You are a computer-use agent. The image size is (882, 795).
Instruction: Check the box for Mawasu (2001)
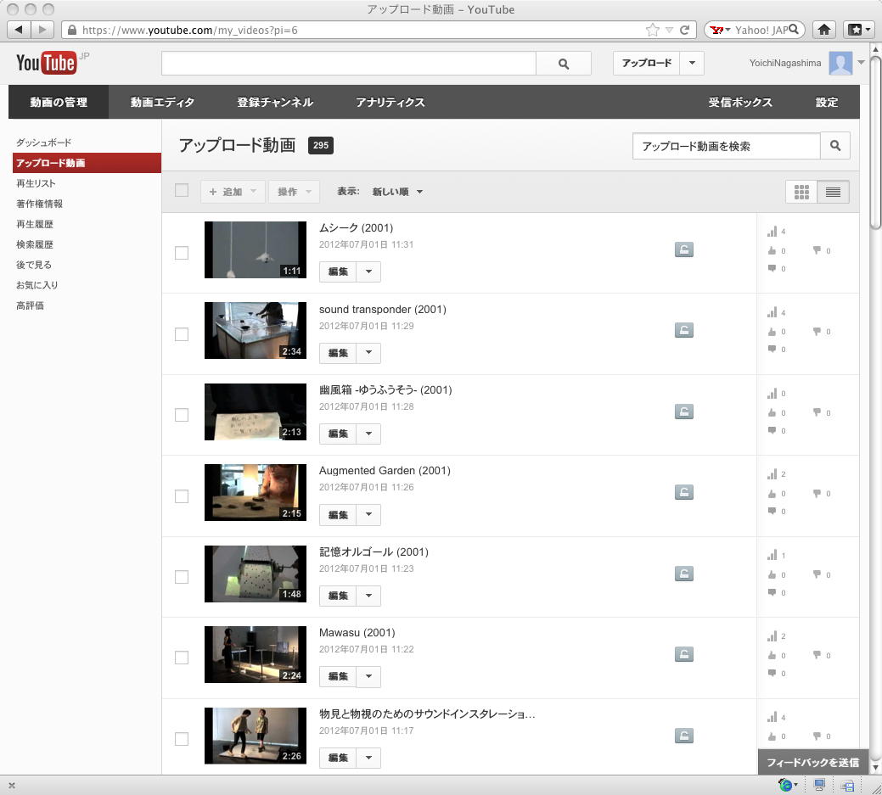182,658
